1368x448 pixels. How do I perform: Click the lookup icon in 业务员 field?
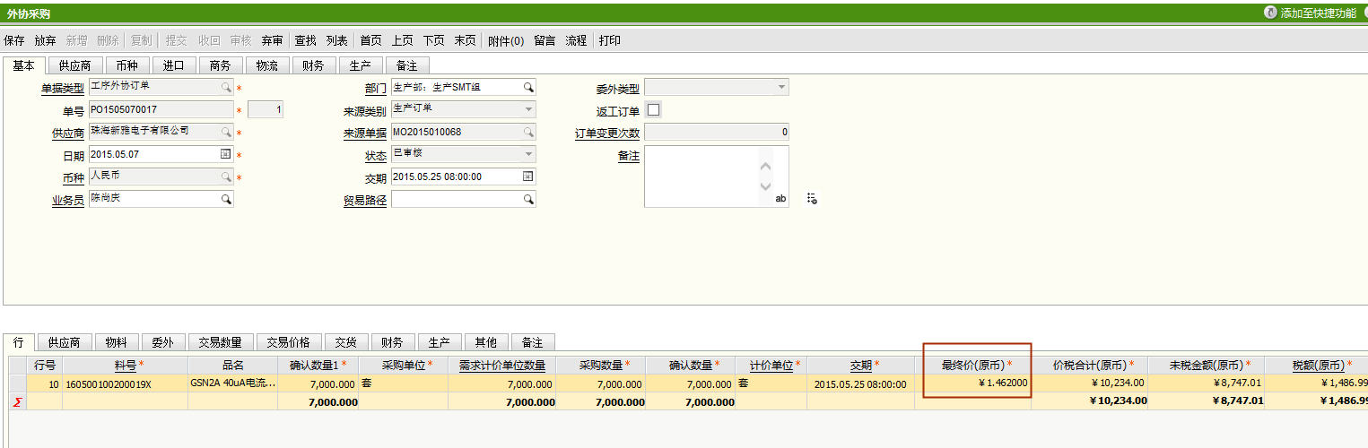coord(226,199)
